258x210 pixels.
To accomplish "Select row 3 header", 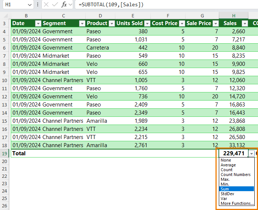I will 4,23.
